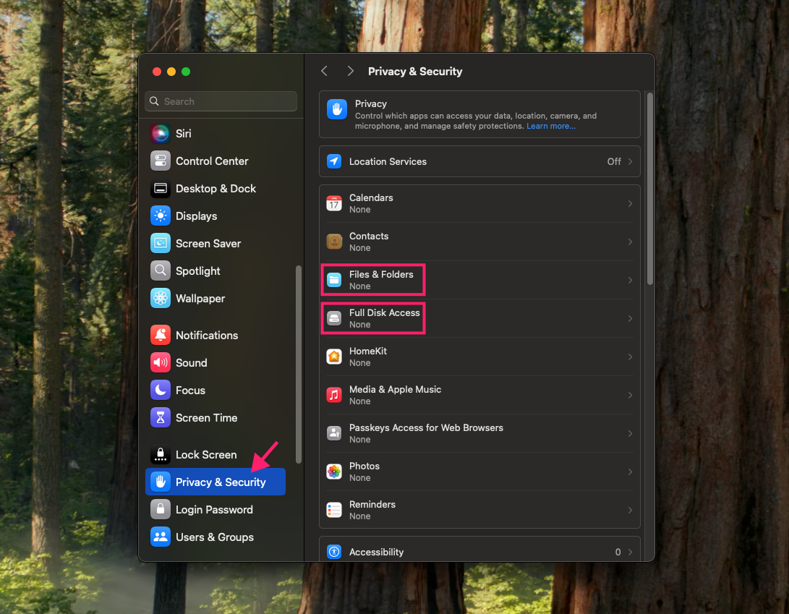
Task: Click the Photos pinwheel icon
Action: (334, 472)
